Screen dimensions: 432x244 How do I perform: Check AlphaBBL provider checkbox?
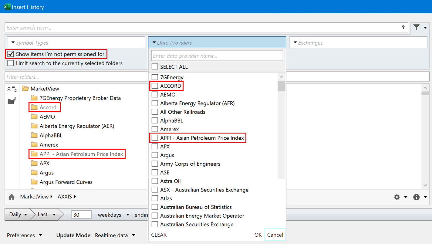(155, 121)
